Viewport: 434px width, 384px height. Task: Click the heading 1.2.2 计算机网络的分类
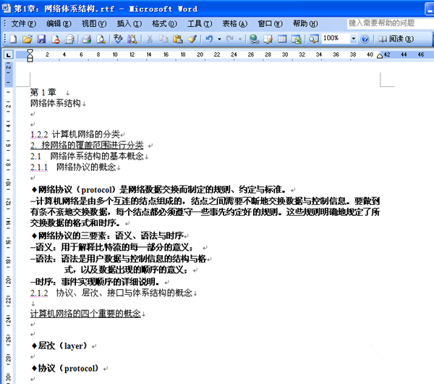tap(75, 135)
